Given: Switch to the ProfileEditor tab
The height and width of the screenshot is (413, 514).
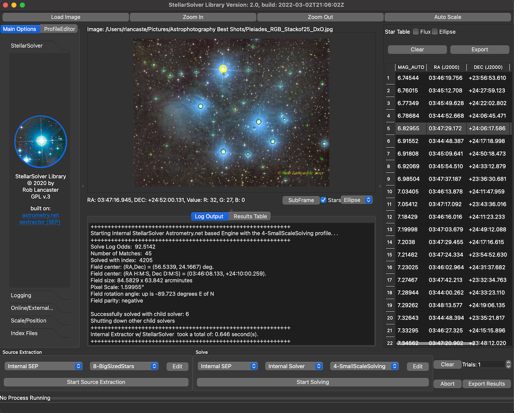Looking at the screenshot, I should point(59,29).
